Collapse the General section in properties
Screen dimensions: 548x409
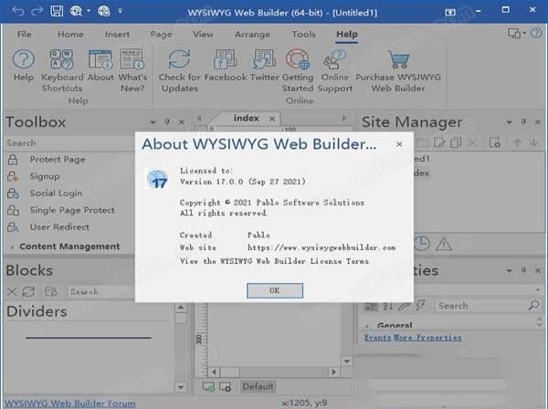367,325
